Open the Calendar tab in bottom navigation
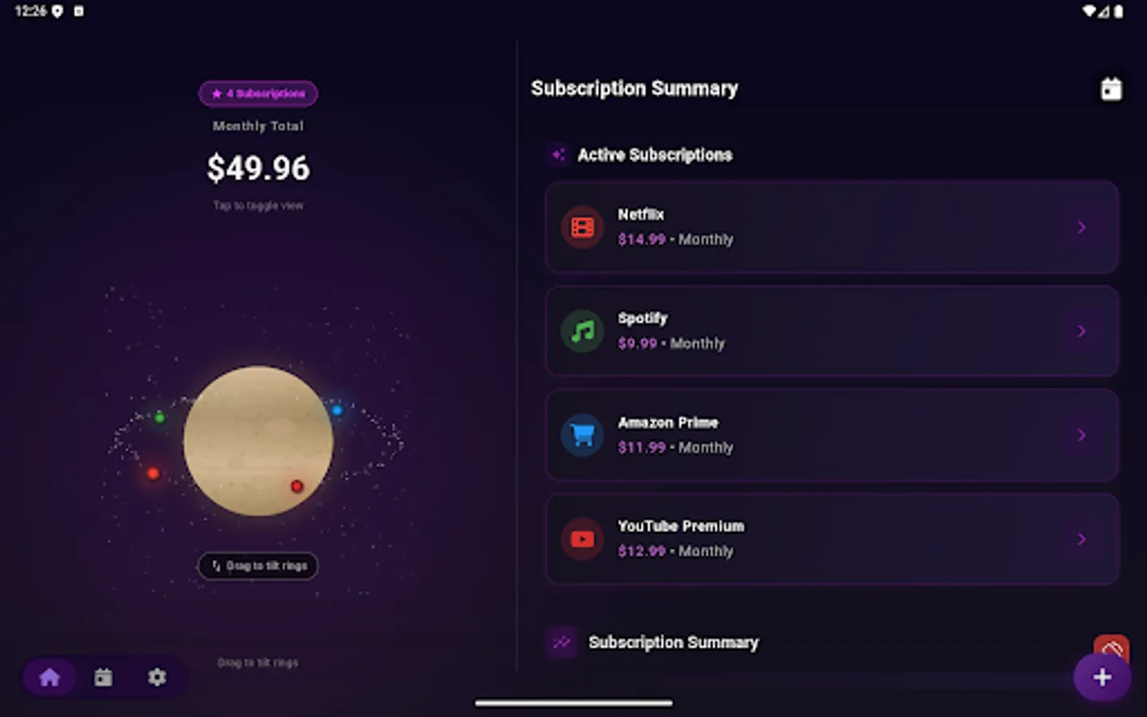 (x=104, y=676)
